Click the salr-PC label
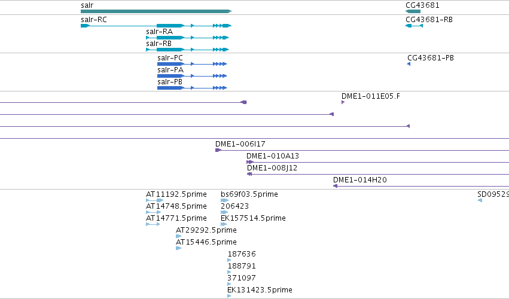 [170, 58]
